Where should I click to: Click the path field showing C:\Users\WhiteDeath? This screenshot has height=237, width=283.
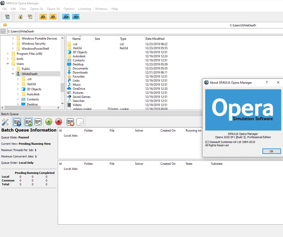click(x=145, y=31)
